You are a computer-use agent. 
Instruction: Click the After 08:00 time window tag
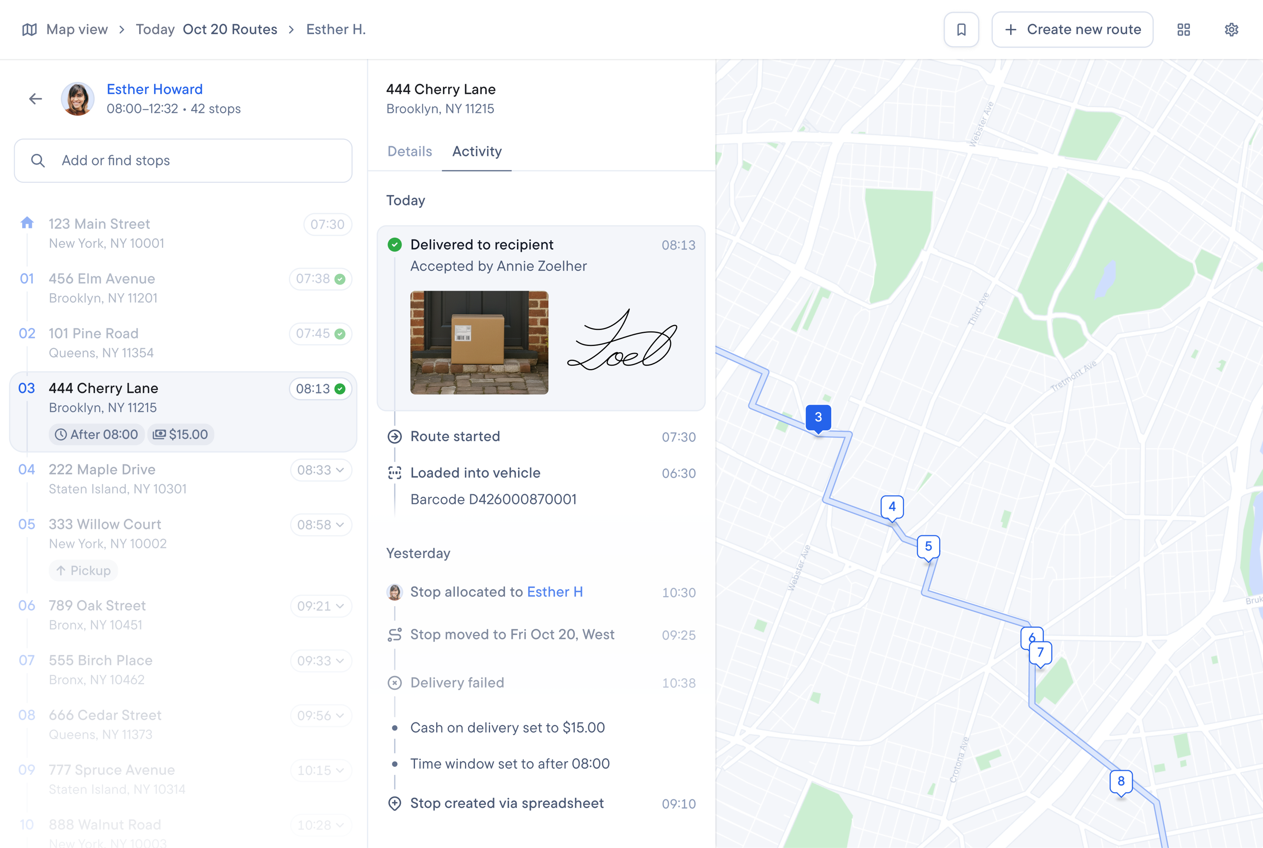tap(97, 434)
